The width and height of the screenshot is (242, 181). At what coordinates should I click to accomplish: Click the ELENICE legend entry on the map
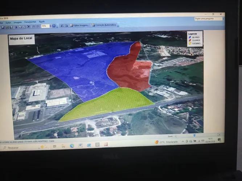(194, 40)
